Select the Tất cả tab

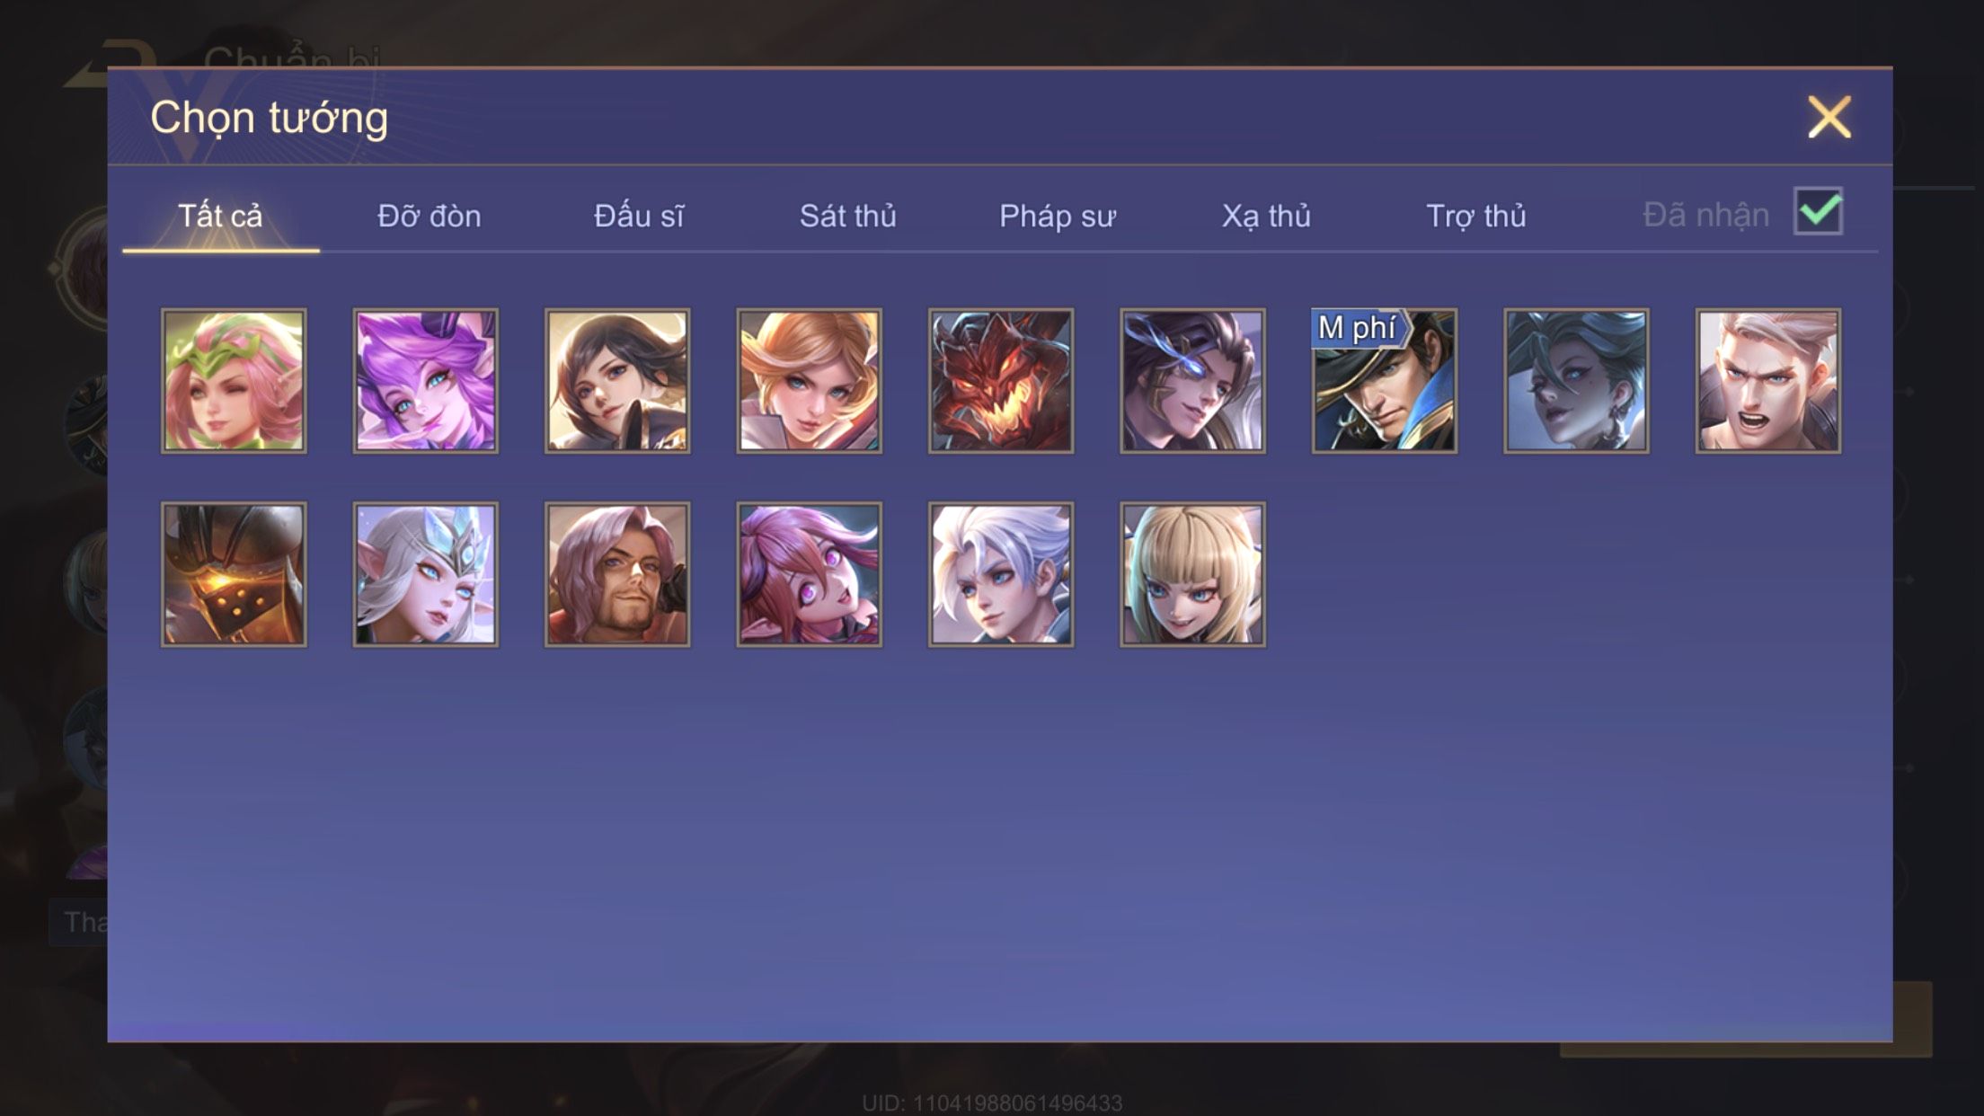pyautogui.click(x=220, y=216)
